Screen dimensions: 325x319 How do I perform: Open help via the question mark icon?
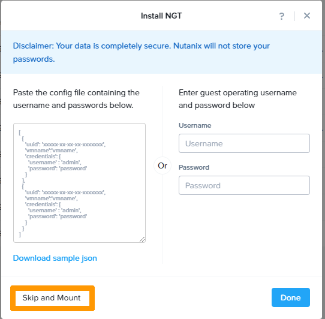[x=281, y=16]
